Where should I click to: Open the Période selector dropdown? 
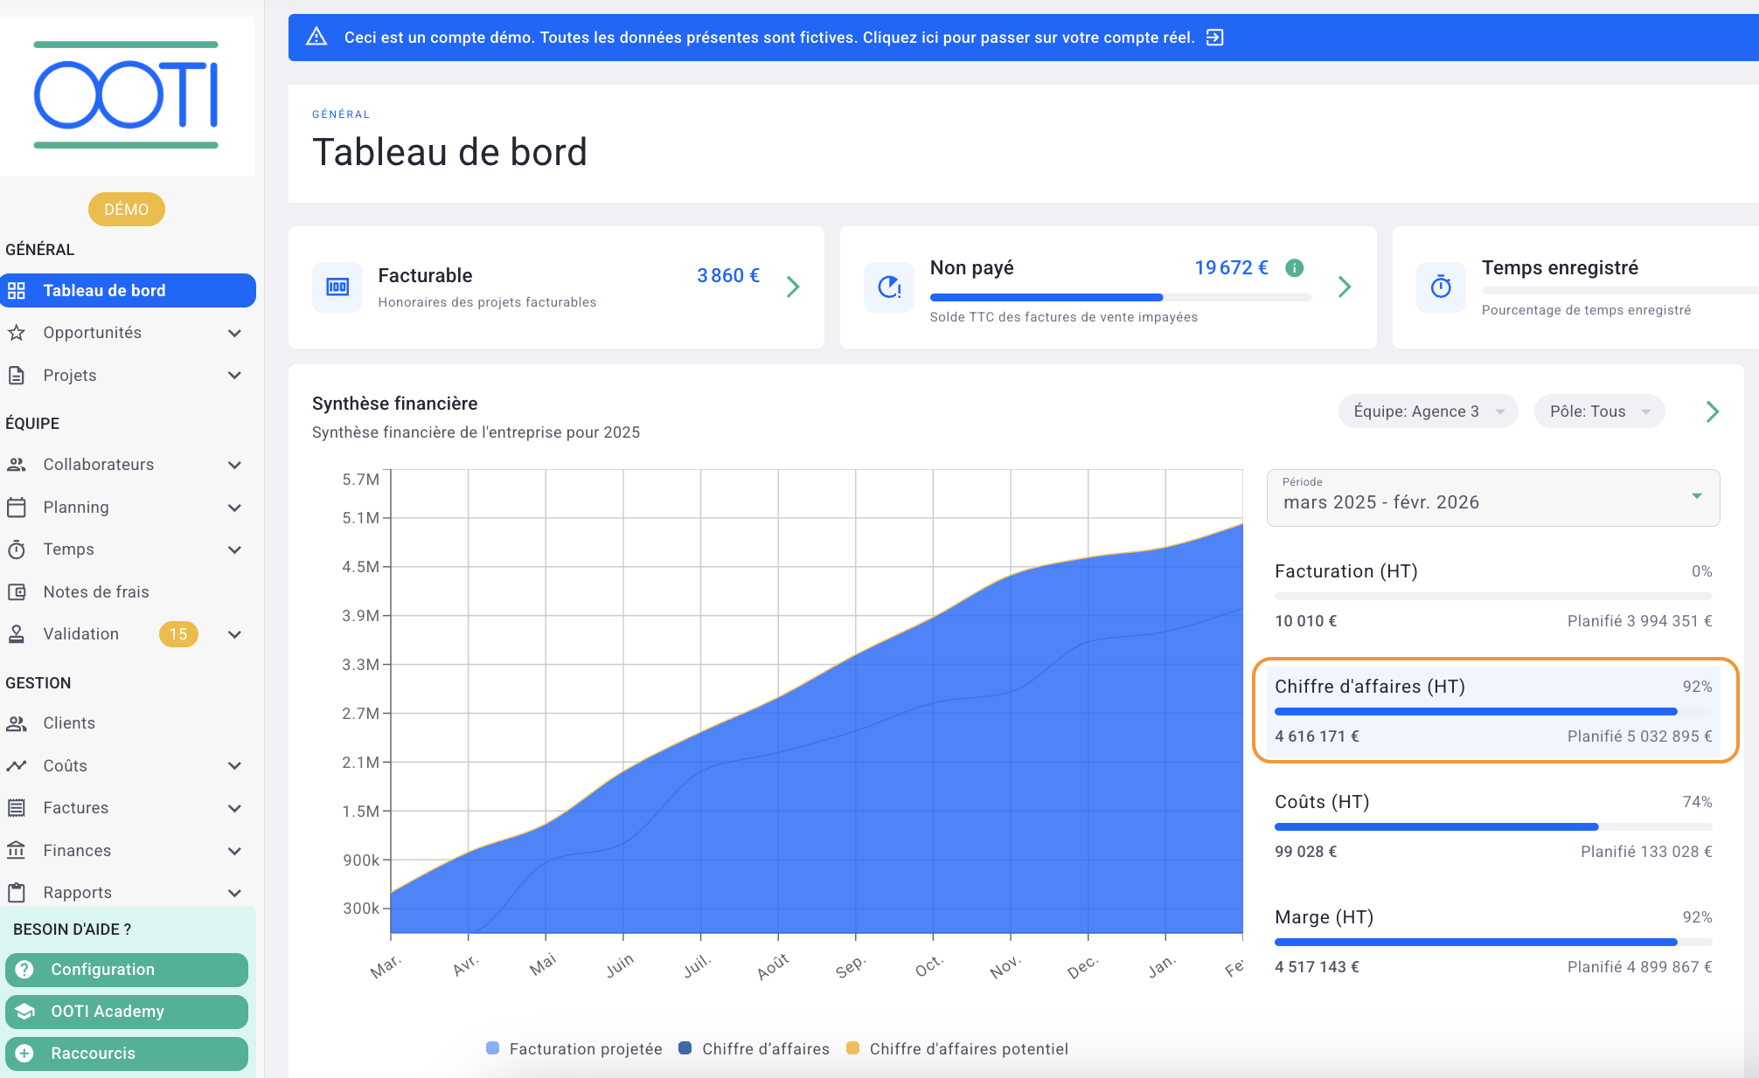coord(1492,498)
